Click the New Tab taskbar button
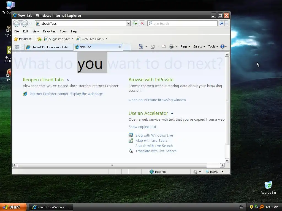The image size is (282, 211). pyautogui.click(x=51, y=207)
